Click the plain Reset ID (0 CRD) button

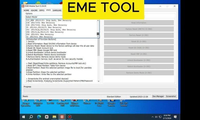[x=139, y=41]
